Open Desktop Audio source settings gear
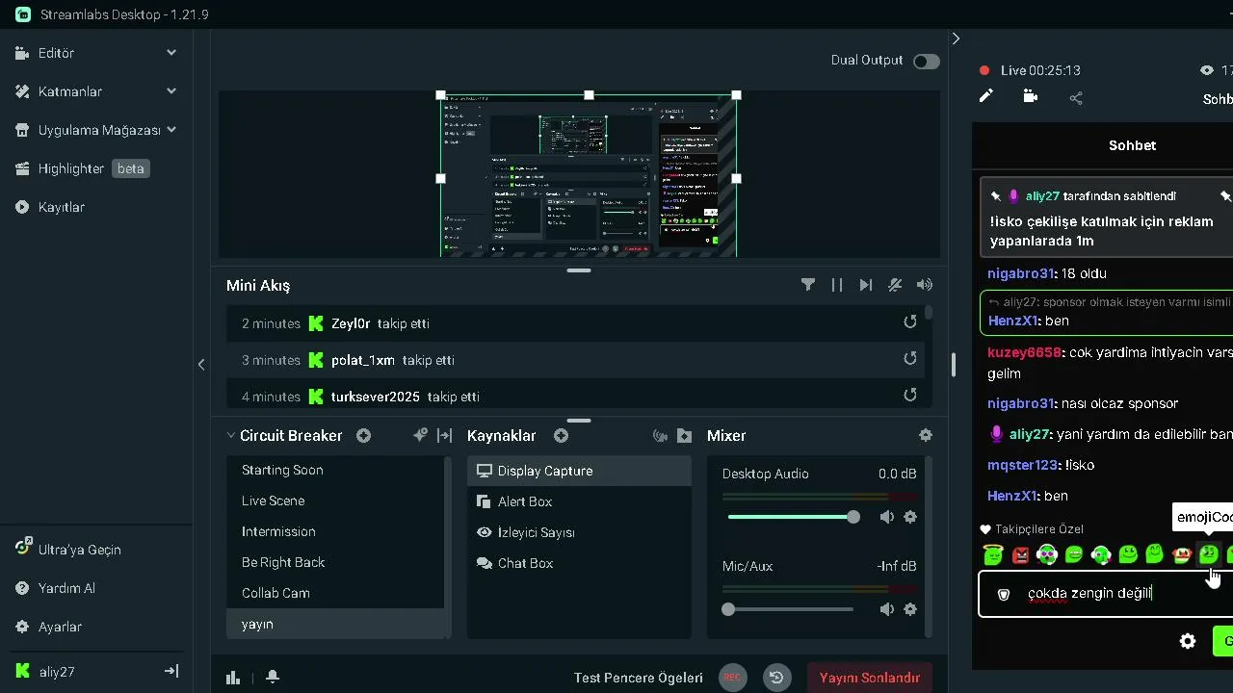Viewport: 1233px width, 693px height. coord(910,517)
